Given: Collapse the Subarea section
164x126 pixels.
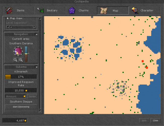Looking at the screenshot, I should tap(36, 67).
